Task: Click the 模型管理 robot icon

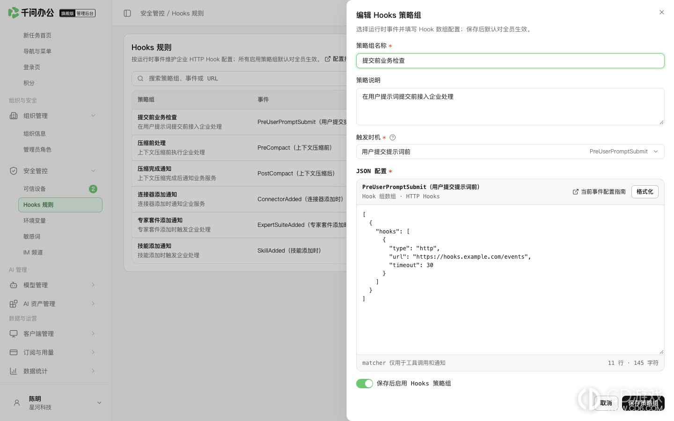Action: pos(14,285)
